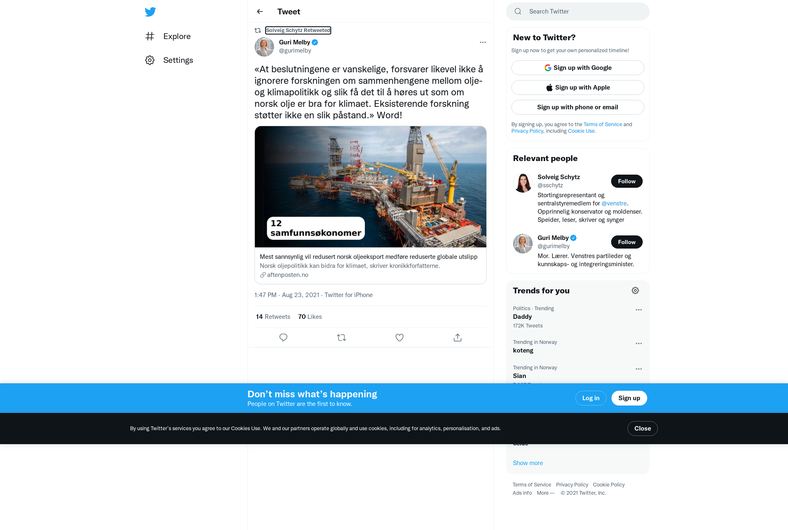
Task: Show more trends
Action: (528, 463)
